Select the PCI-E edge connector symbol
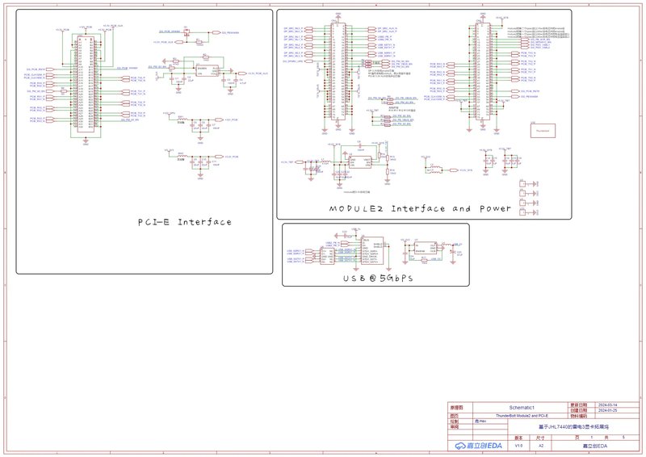The height and width of the screenshot is (457, 646). pyautogui.click(x=86, y=86)
